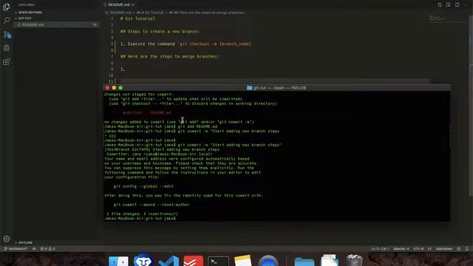The width and height of the screenshot is (473, 266).
Task: Open the documents stack in the Dock
Action: 330,261
